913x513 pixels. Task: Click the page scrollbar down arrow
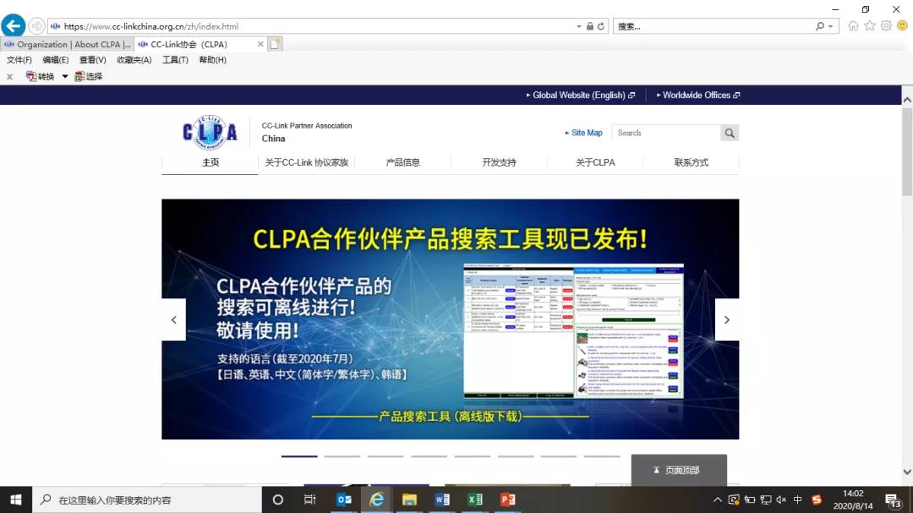point(907,472)
